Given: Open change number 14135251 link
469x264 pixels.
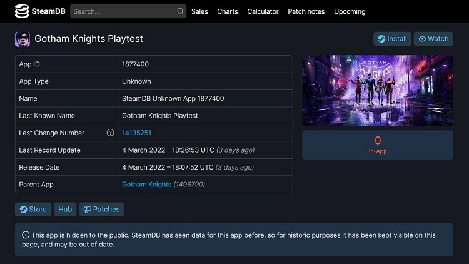Looking at the screenshot, I should point(137,133).
